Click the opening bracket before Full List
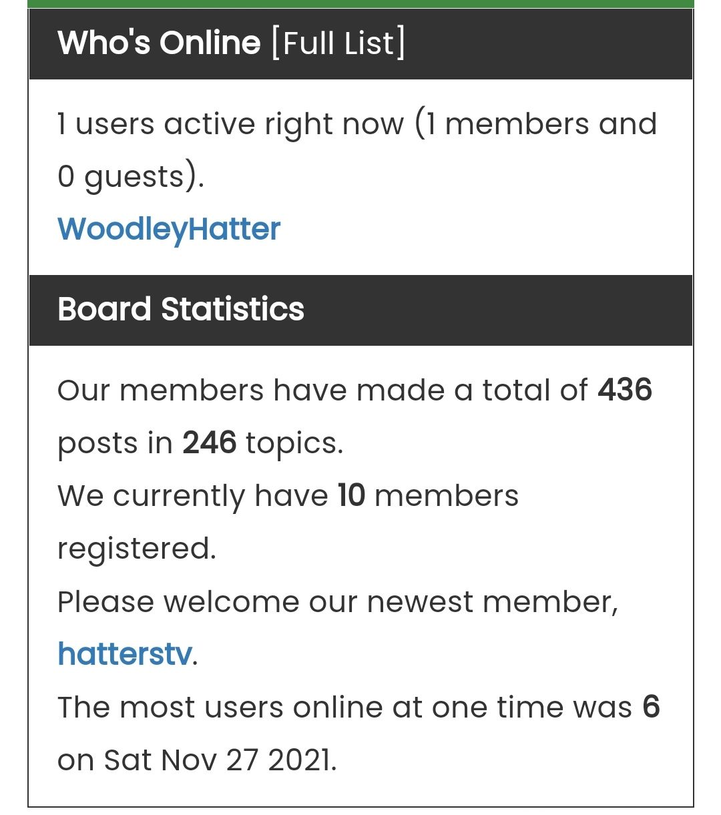The height and width of the screenshot is (815, 721). point(276,43)
